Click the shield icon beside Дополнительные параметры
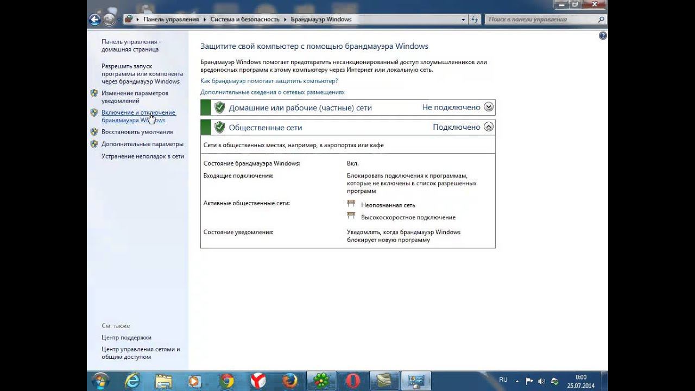 tap(94, 144)
